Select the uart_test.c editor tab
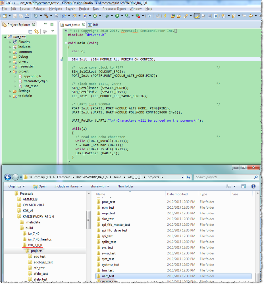This screenshot has height=284, width=264. [72, 25]
